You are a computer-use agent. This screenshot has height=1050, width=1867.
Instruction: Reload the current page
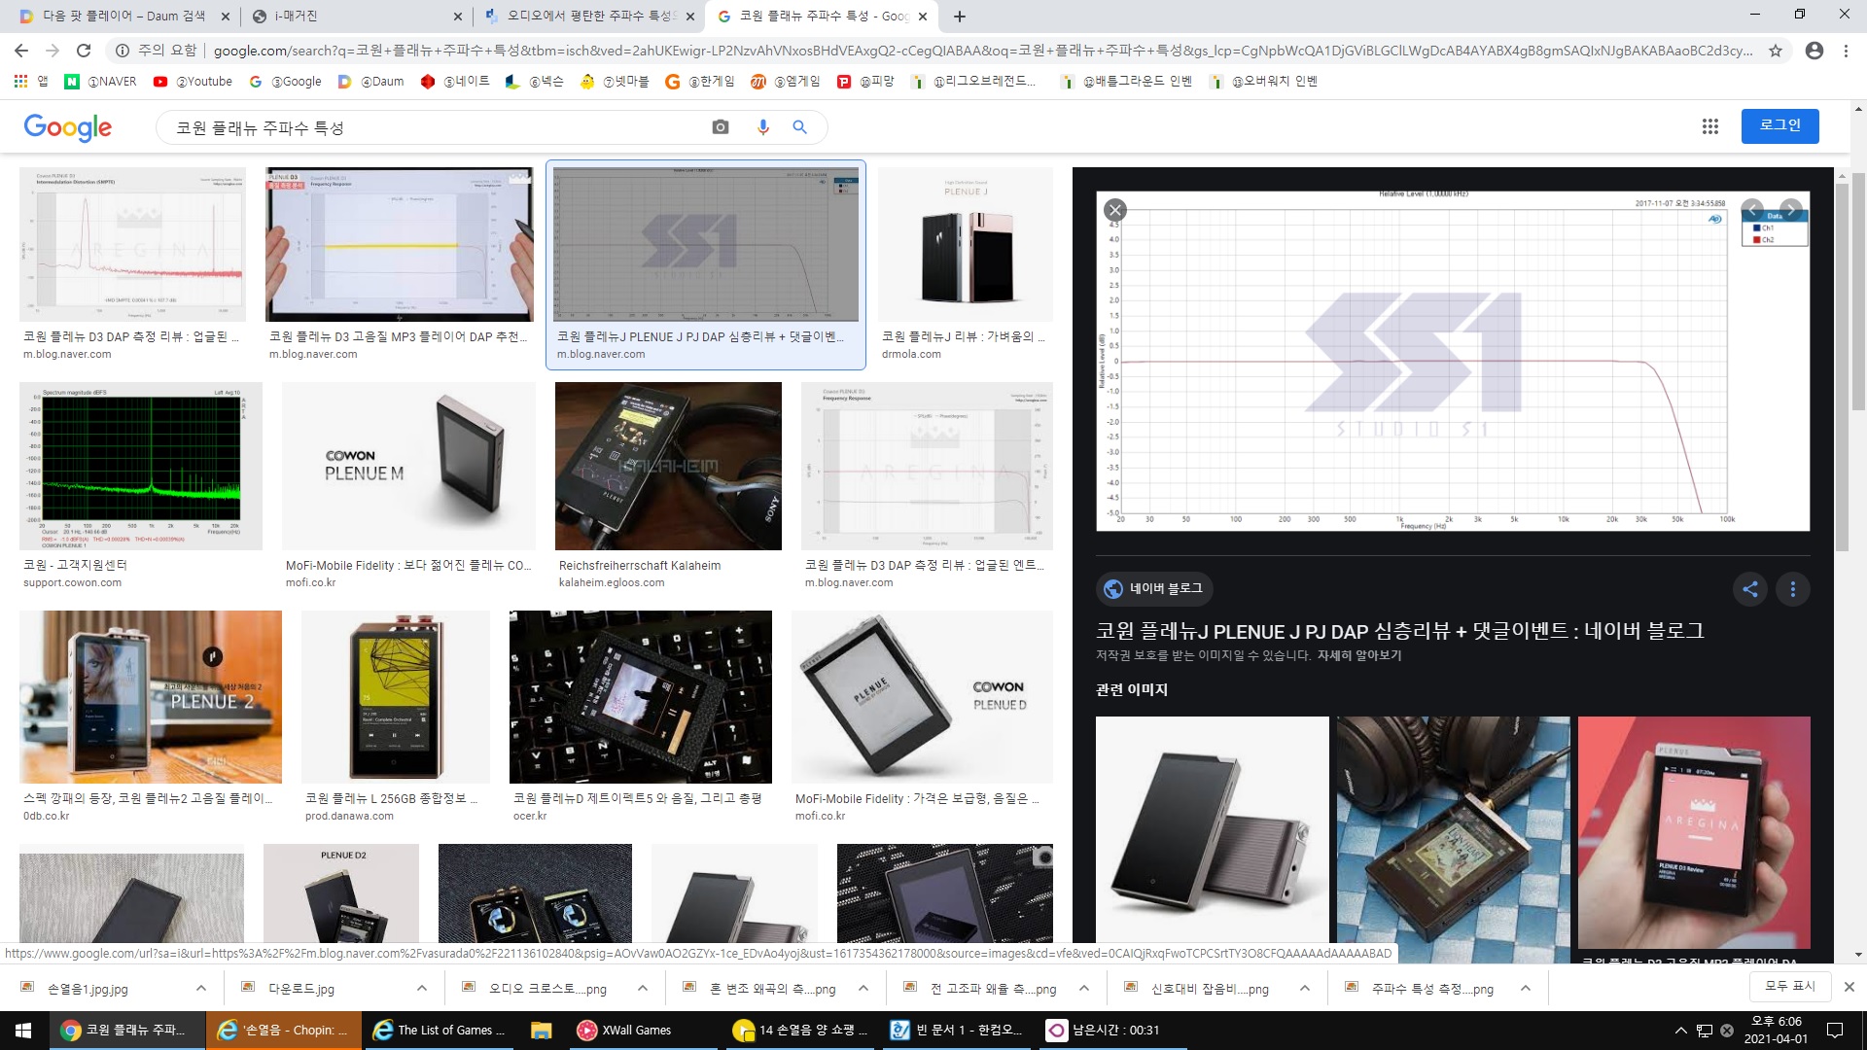pos(84,51)
